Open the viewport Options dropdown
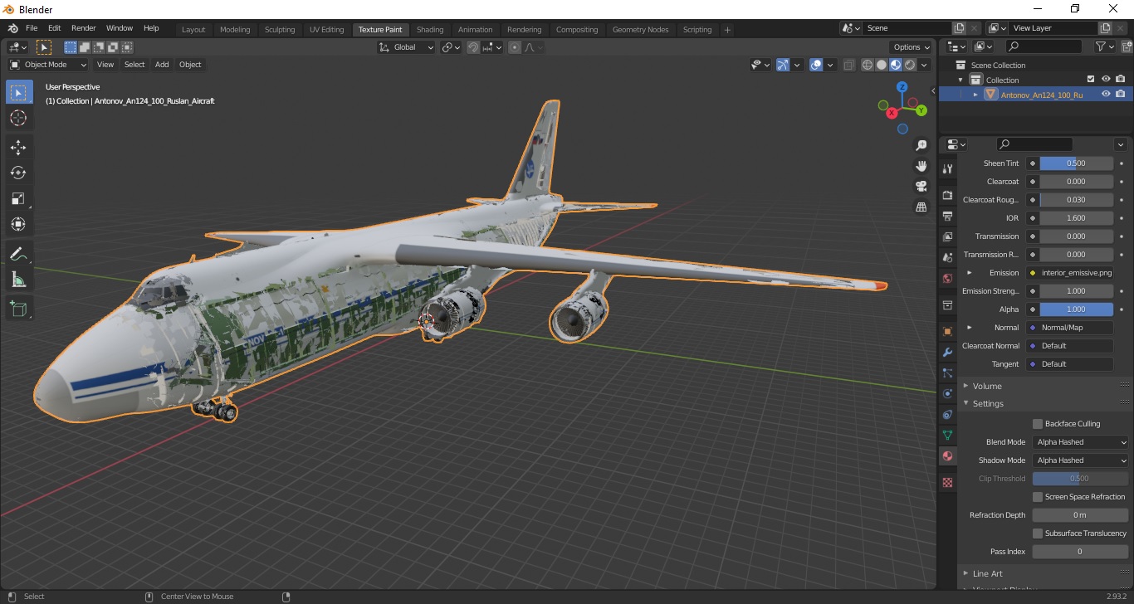Screen dimensions: 1134x604 coord(911,47)
